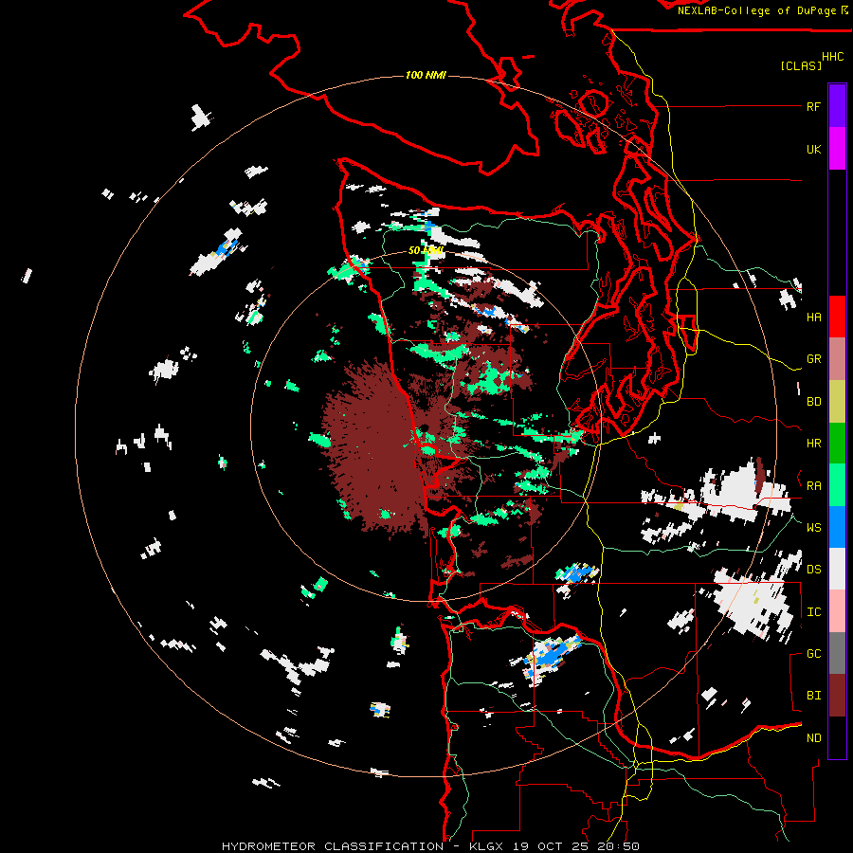Click the 'WS' legend label
The height and width of the screenshot is (853, 853).
(813, 528)
